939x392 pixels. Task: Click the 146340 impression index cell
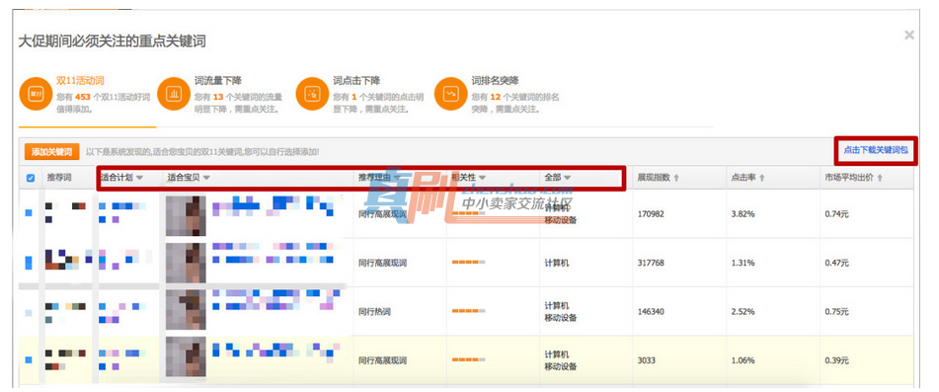click(651, 312)
